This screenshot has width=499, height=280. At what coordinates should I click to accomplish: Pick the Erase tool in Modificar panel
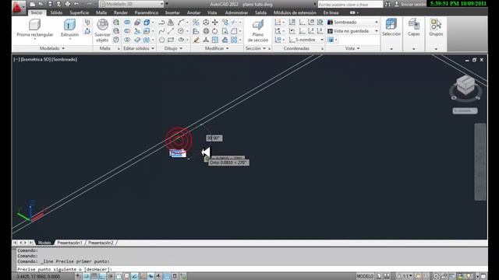pos(196,40)
